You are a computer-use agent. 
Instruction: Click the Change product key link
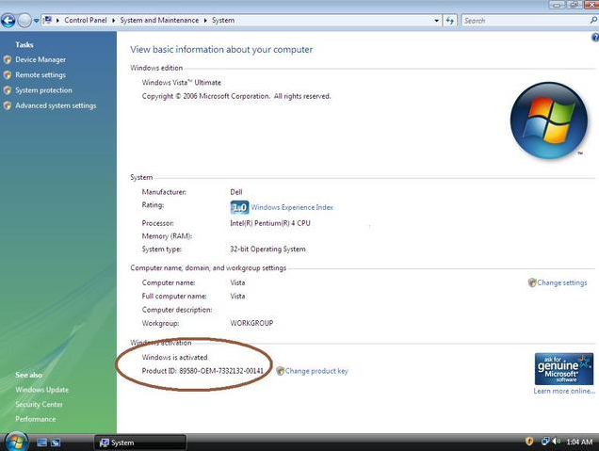[x=316, y=371]
